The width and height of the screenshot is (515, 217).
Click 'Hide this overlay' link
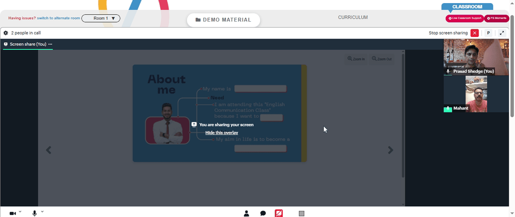[221, 133]
